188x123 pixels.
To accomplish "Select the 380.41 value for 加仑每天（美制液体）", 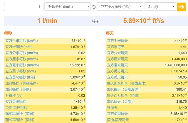I will point(182,89).
